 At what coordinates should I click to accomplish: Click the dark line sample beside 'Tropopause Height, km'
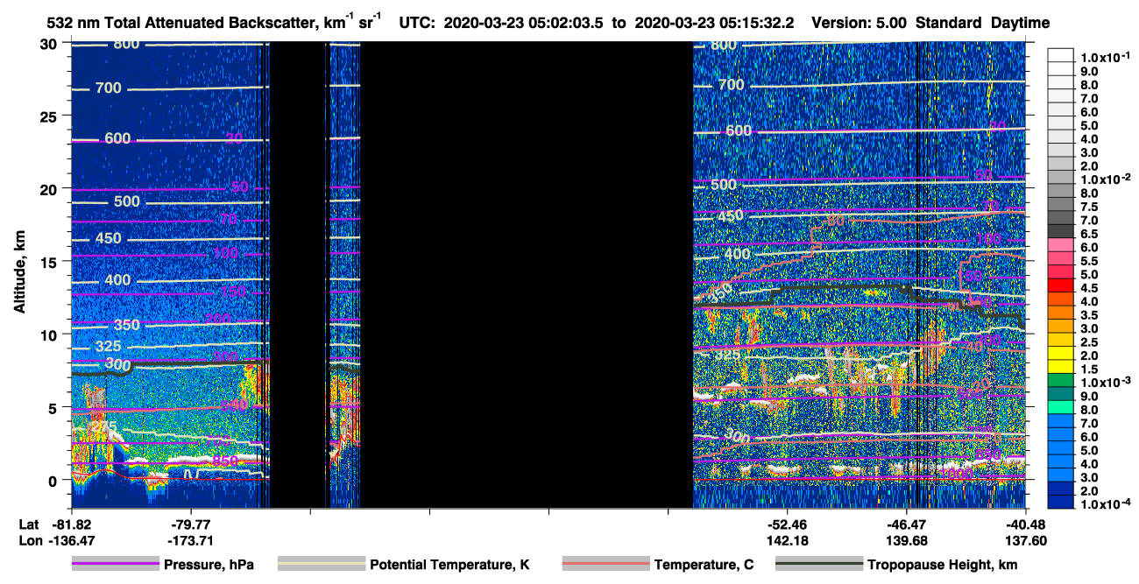pyautogui.click(x=819, y=565)
